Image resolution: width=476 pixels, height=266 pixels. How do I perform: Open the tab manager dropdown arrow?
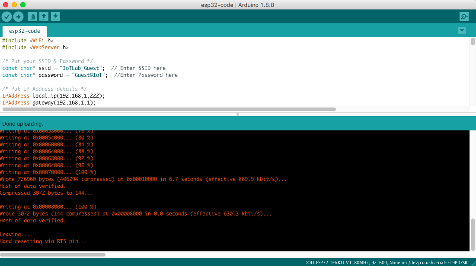462,30
